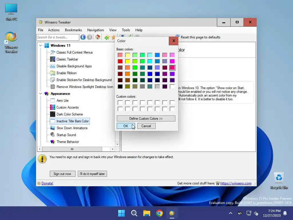Select the orange swatch in fourth row

[x=128, y=74]
